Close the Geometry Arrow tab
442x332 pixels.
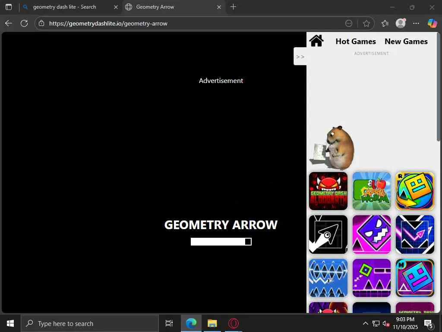(219, 7)
